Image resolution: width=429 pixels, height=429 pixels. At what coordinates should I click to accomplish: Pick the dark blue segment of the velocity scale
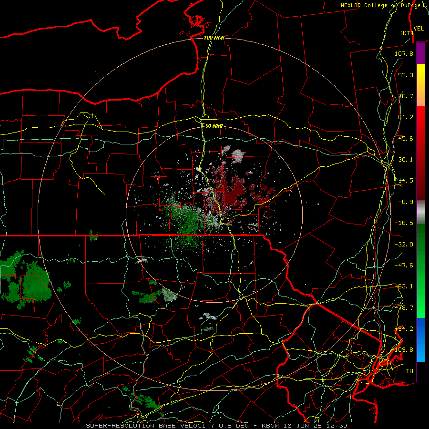click(421, 328)
